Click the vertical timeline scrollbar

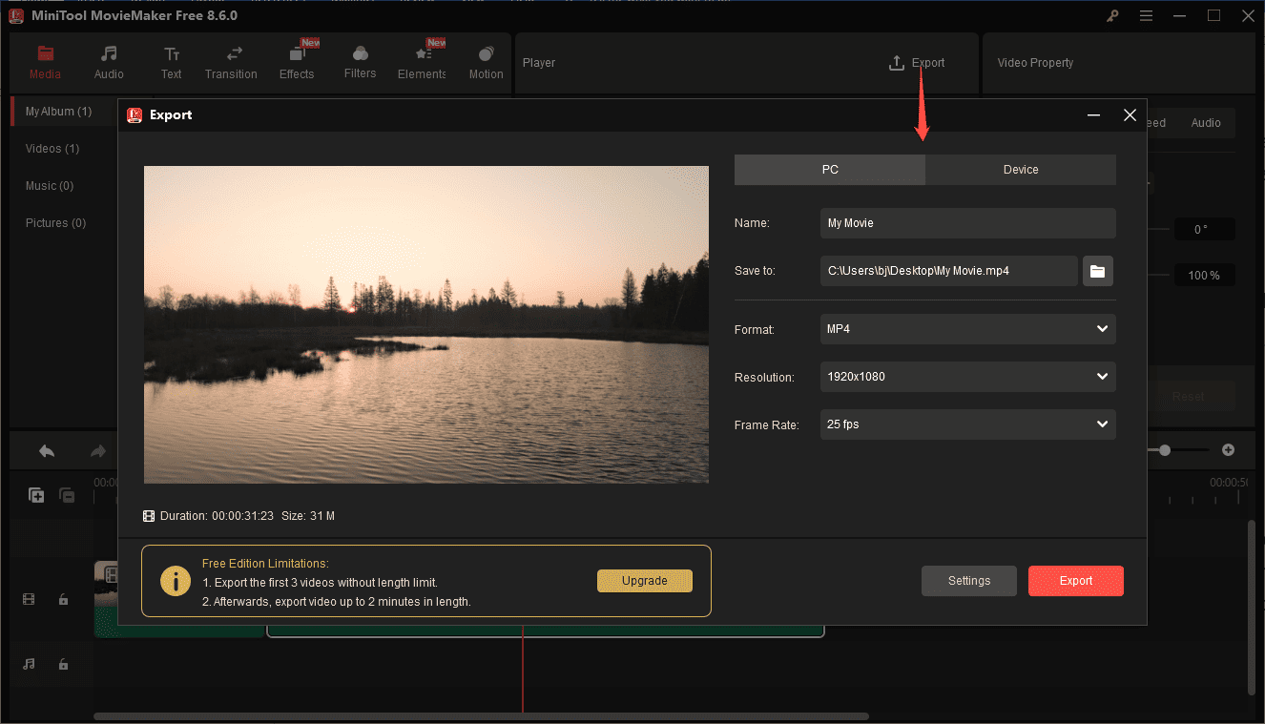click(1253, 607)
